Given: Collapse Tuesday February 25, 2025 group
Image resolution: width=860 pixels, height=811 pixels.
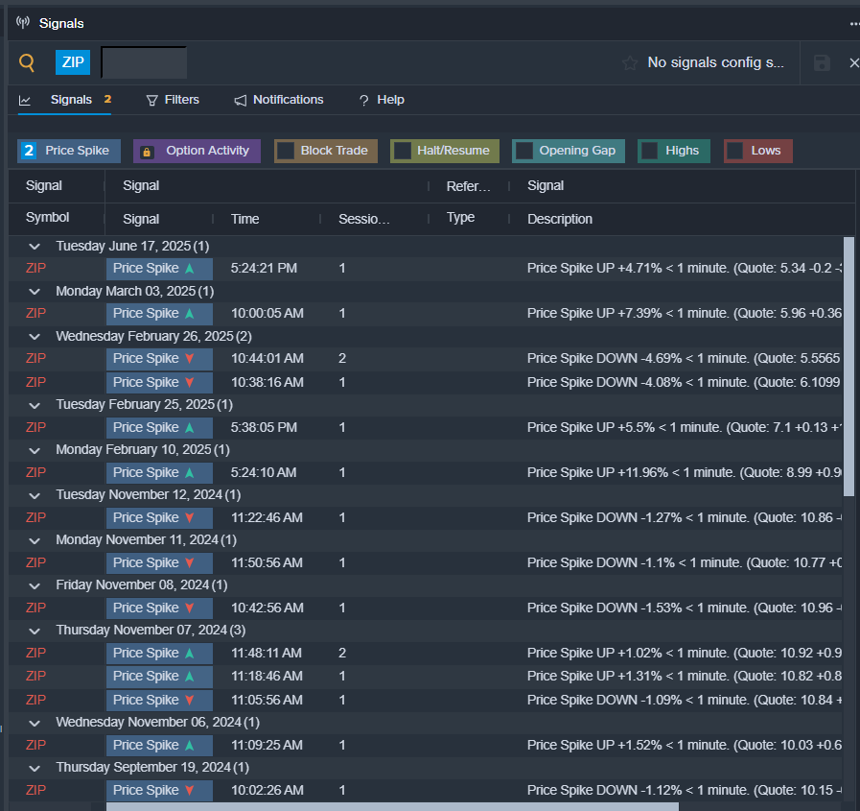Looking at the screenshot, I should 35,405.
